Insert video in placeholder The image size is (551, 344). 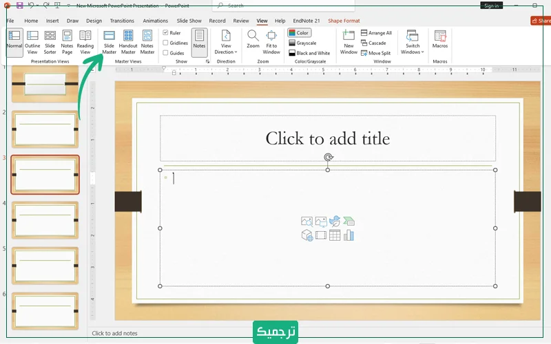(x=321, y=235)
